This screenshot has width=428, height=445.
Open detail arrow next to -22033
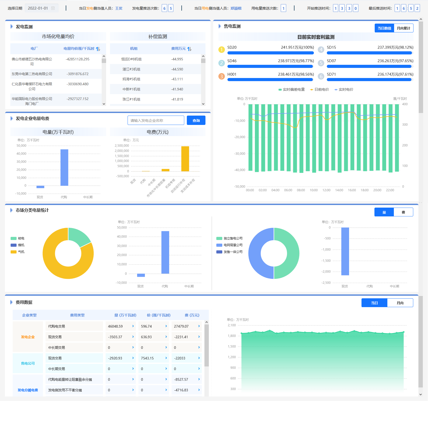(x=199, y=358)
